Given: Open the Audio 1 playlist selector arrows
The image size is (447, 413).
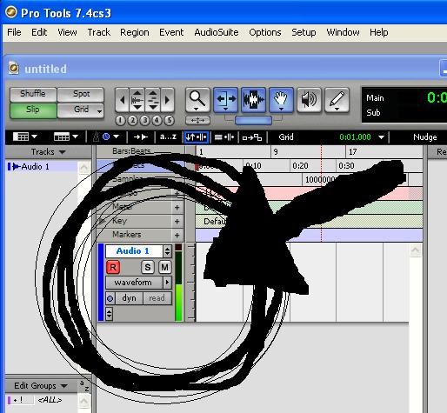Looking at the screenshot, I should (x=167, y=251).
